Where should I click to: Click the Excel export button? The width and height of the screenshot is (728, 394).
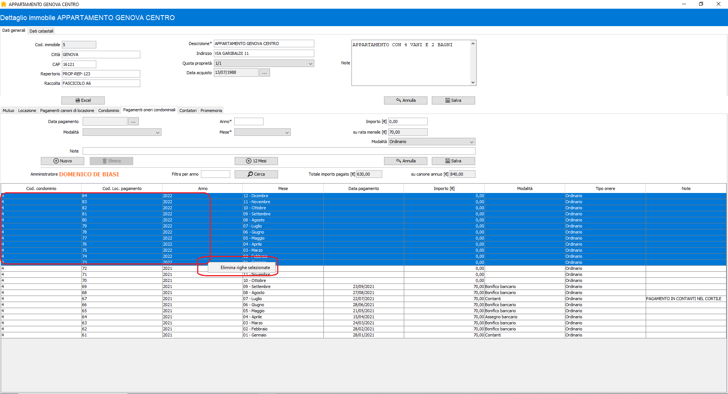[83, 100]
